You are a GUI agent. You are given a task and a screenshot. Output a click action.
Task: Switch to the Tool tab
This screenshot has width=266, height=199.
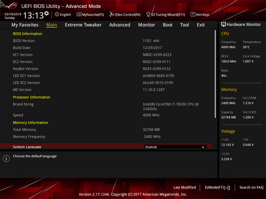click(x=184, y=25)
